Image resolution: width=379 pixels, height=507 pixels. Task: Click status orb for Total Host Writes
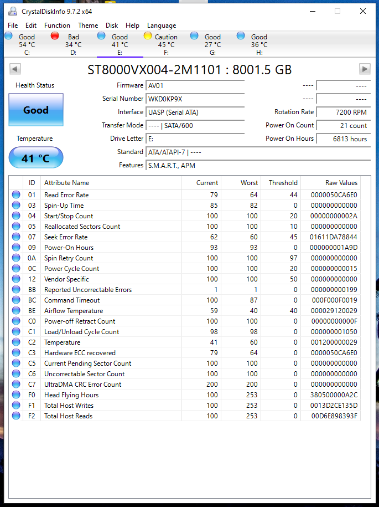pyautogui.click(x=16, y=405)
